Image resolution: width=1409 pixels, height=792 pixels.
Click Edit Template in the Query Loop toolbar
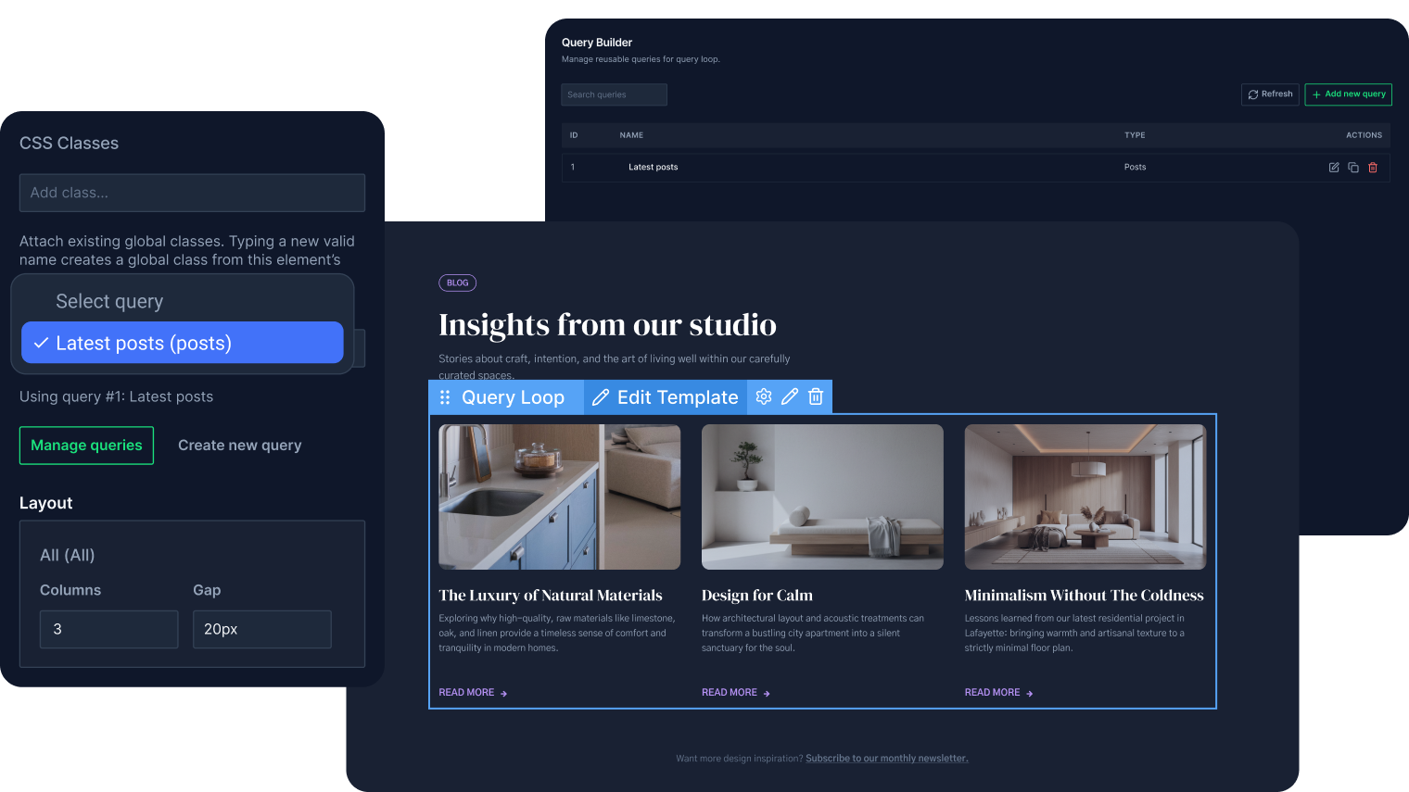click(666, 397)
